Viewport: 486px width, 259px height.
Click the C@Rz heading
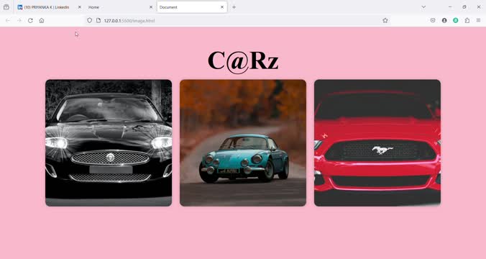coord(243,61)
